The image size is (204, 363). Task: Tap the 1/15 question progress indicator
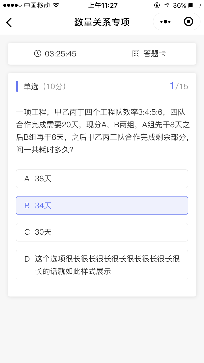179,86
